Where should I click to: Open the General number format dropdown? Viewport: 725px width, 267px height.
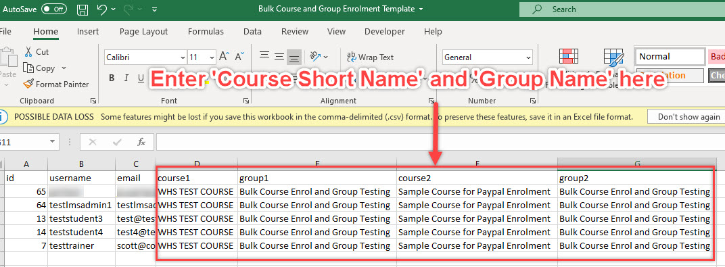(528, 57)
